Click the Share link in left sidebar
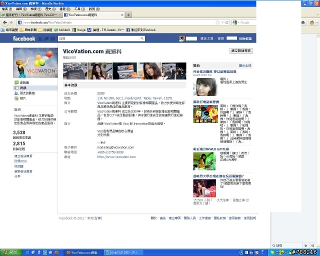The height and width of the screenshot is (256, 320). click(x=17, y=176)
